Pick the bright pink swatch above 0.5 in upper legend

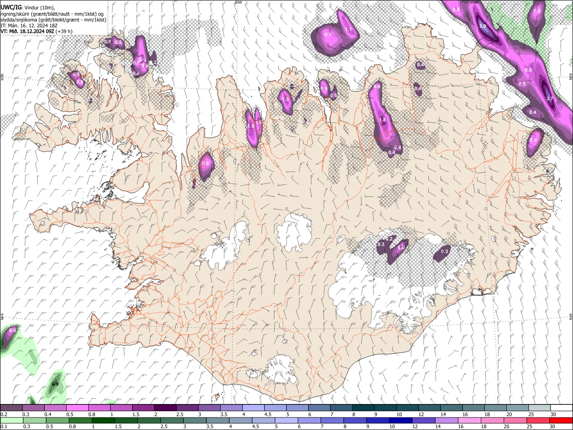click(77, 408)
